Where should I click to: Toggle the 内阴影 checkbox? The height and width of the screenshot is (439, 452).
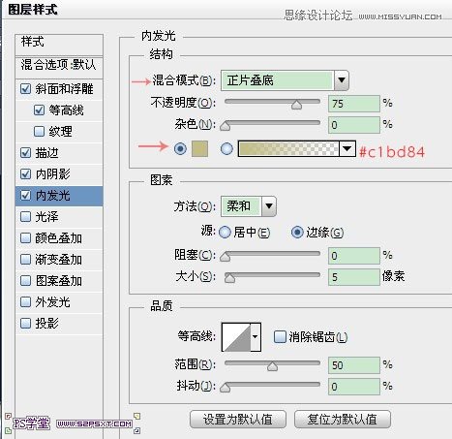(x=25, y=173)
